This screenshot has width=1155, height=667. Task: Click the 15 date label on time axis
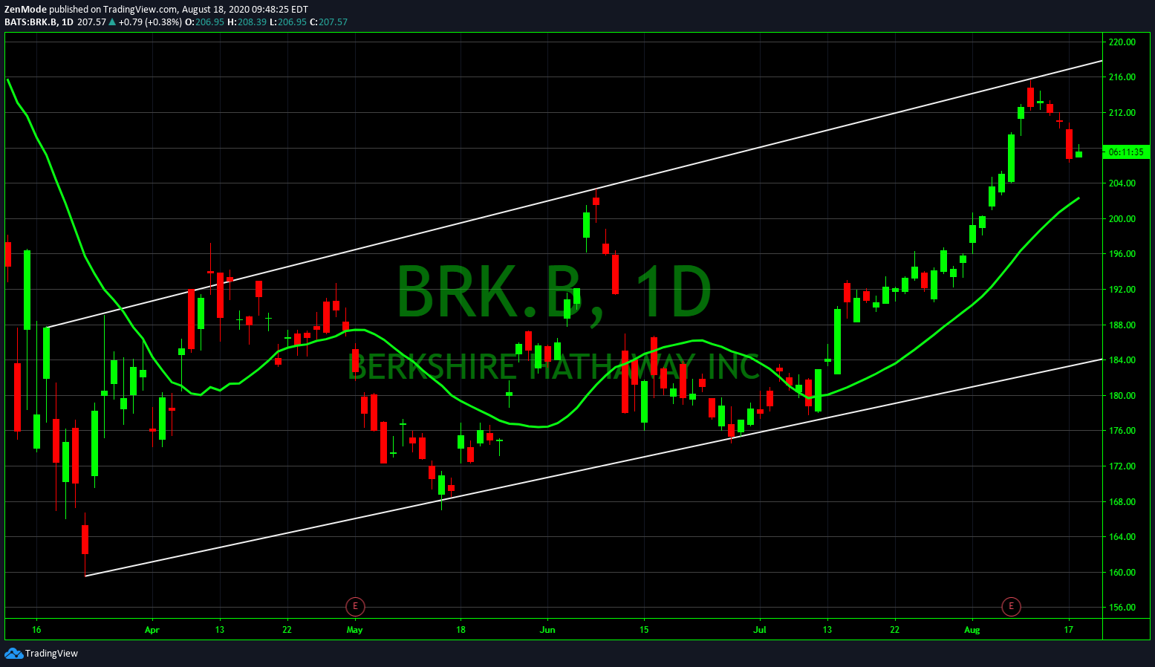click(644, 630)
